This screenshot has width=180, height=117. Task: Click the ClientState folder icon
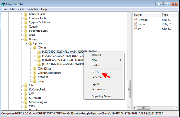click(x=35, y=68)
